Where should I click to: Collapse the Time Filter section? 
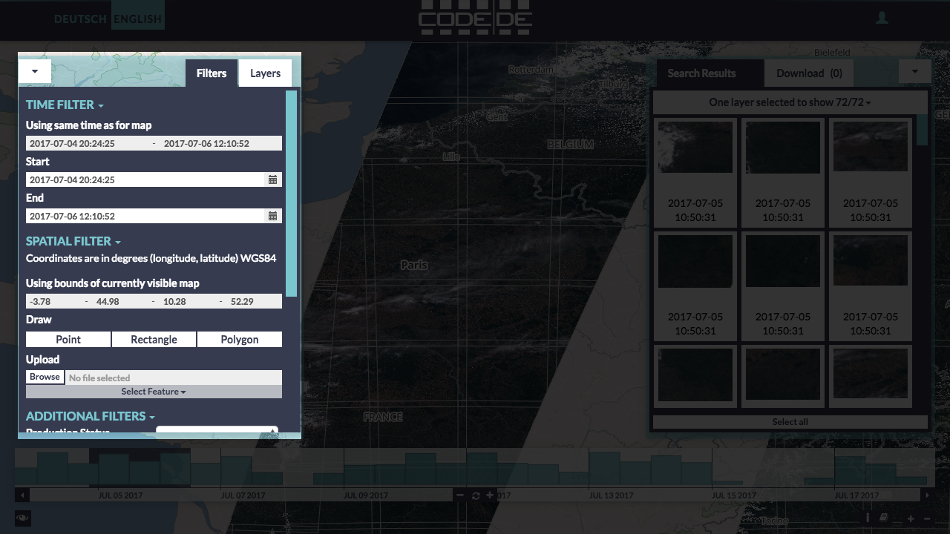pos(65,105)
